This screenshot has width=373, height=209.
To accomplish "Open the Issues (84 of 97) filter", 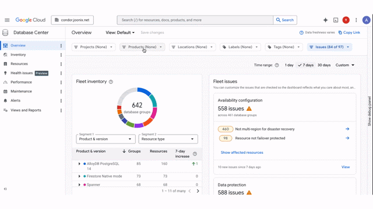I will click(x=329, y=47).
